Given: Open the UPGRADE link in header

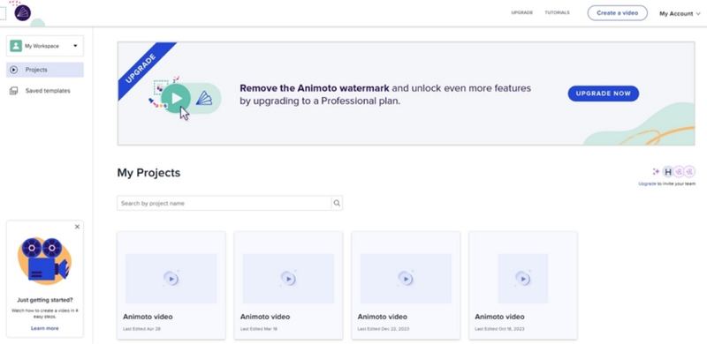Looking at the screenshot, I should (521, 12).
